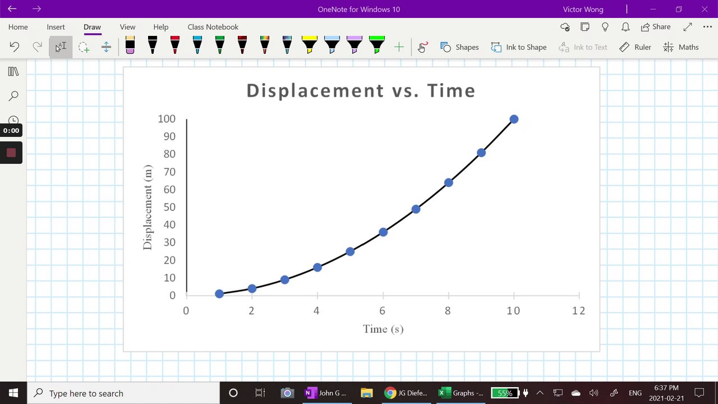This screenshot has height=404, width=718.
Task: Open volume control in tray
Action: 594,393
